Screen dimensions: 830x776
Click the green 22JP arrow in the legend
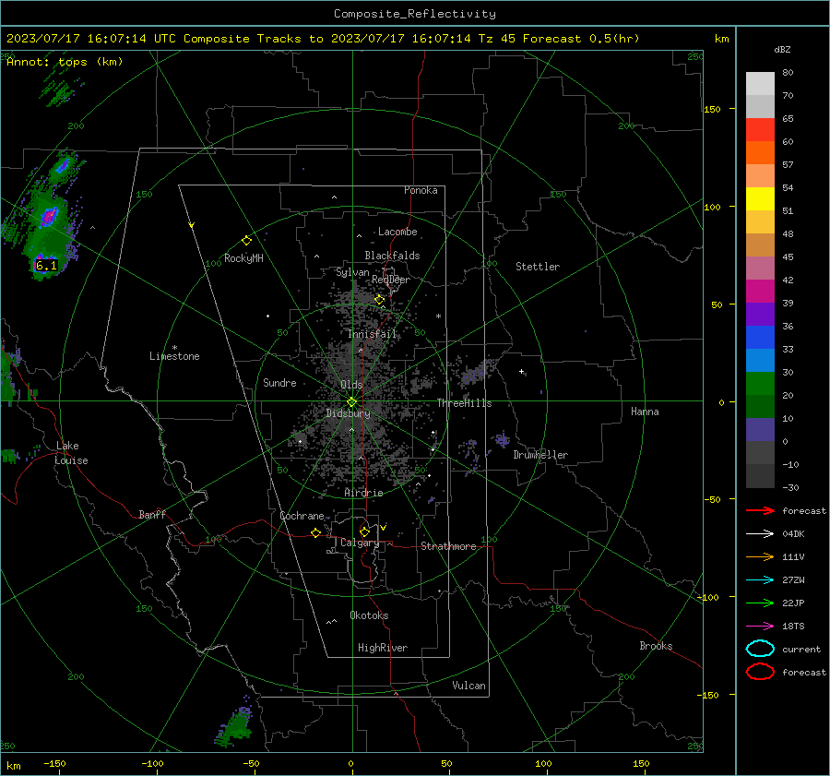click(760, 603)
